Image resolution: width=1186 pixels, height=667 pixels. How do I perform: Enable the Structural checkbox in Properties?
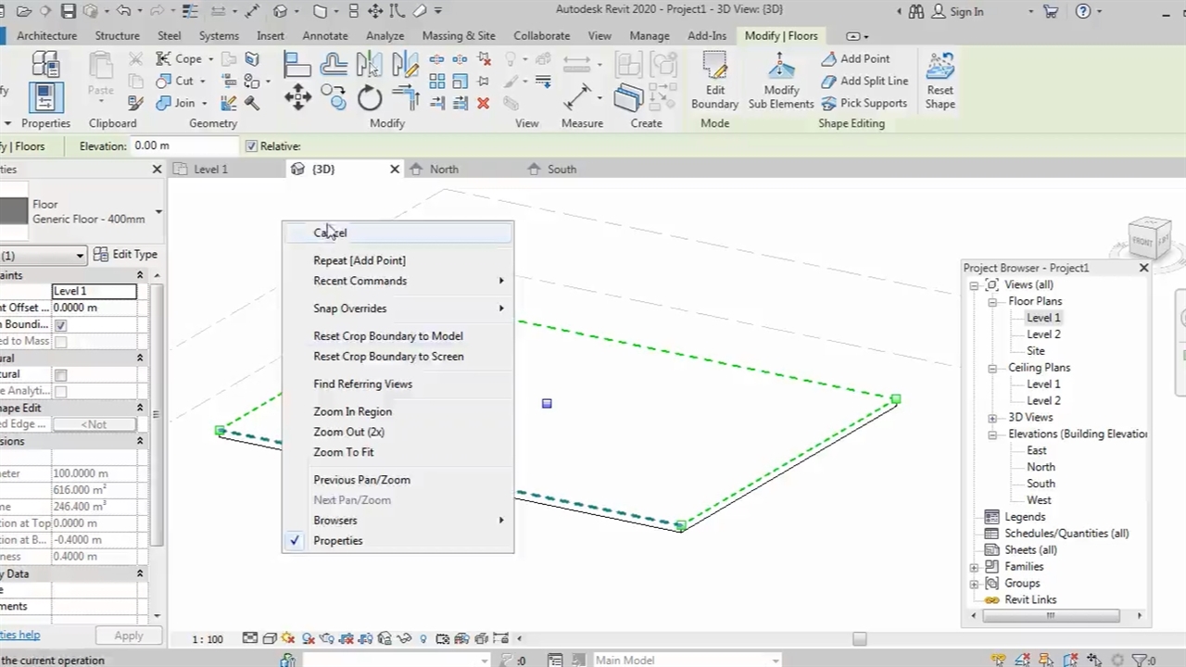point(61,375)
